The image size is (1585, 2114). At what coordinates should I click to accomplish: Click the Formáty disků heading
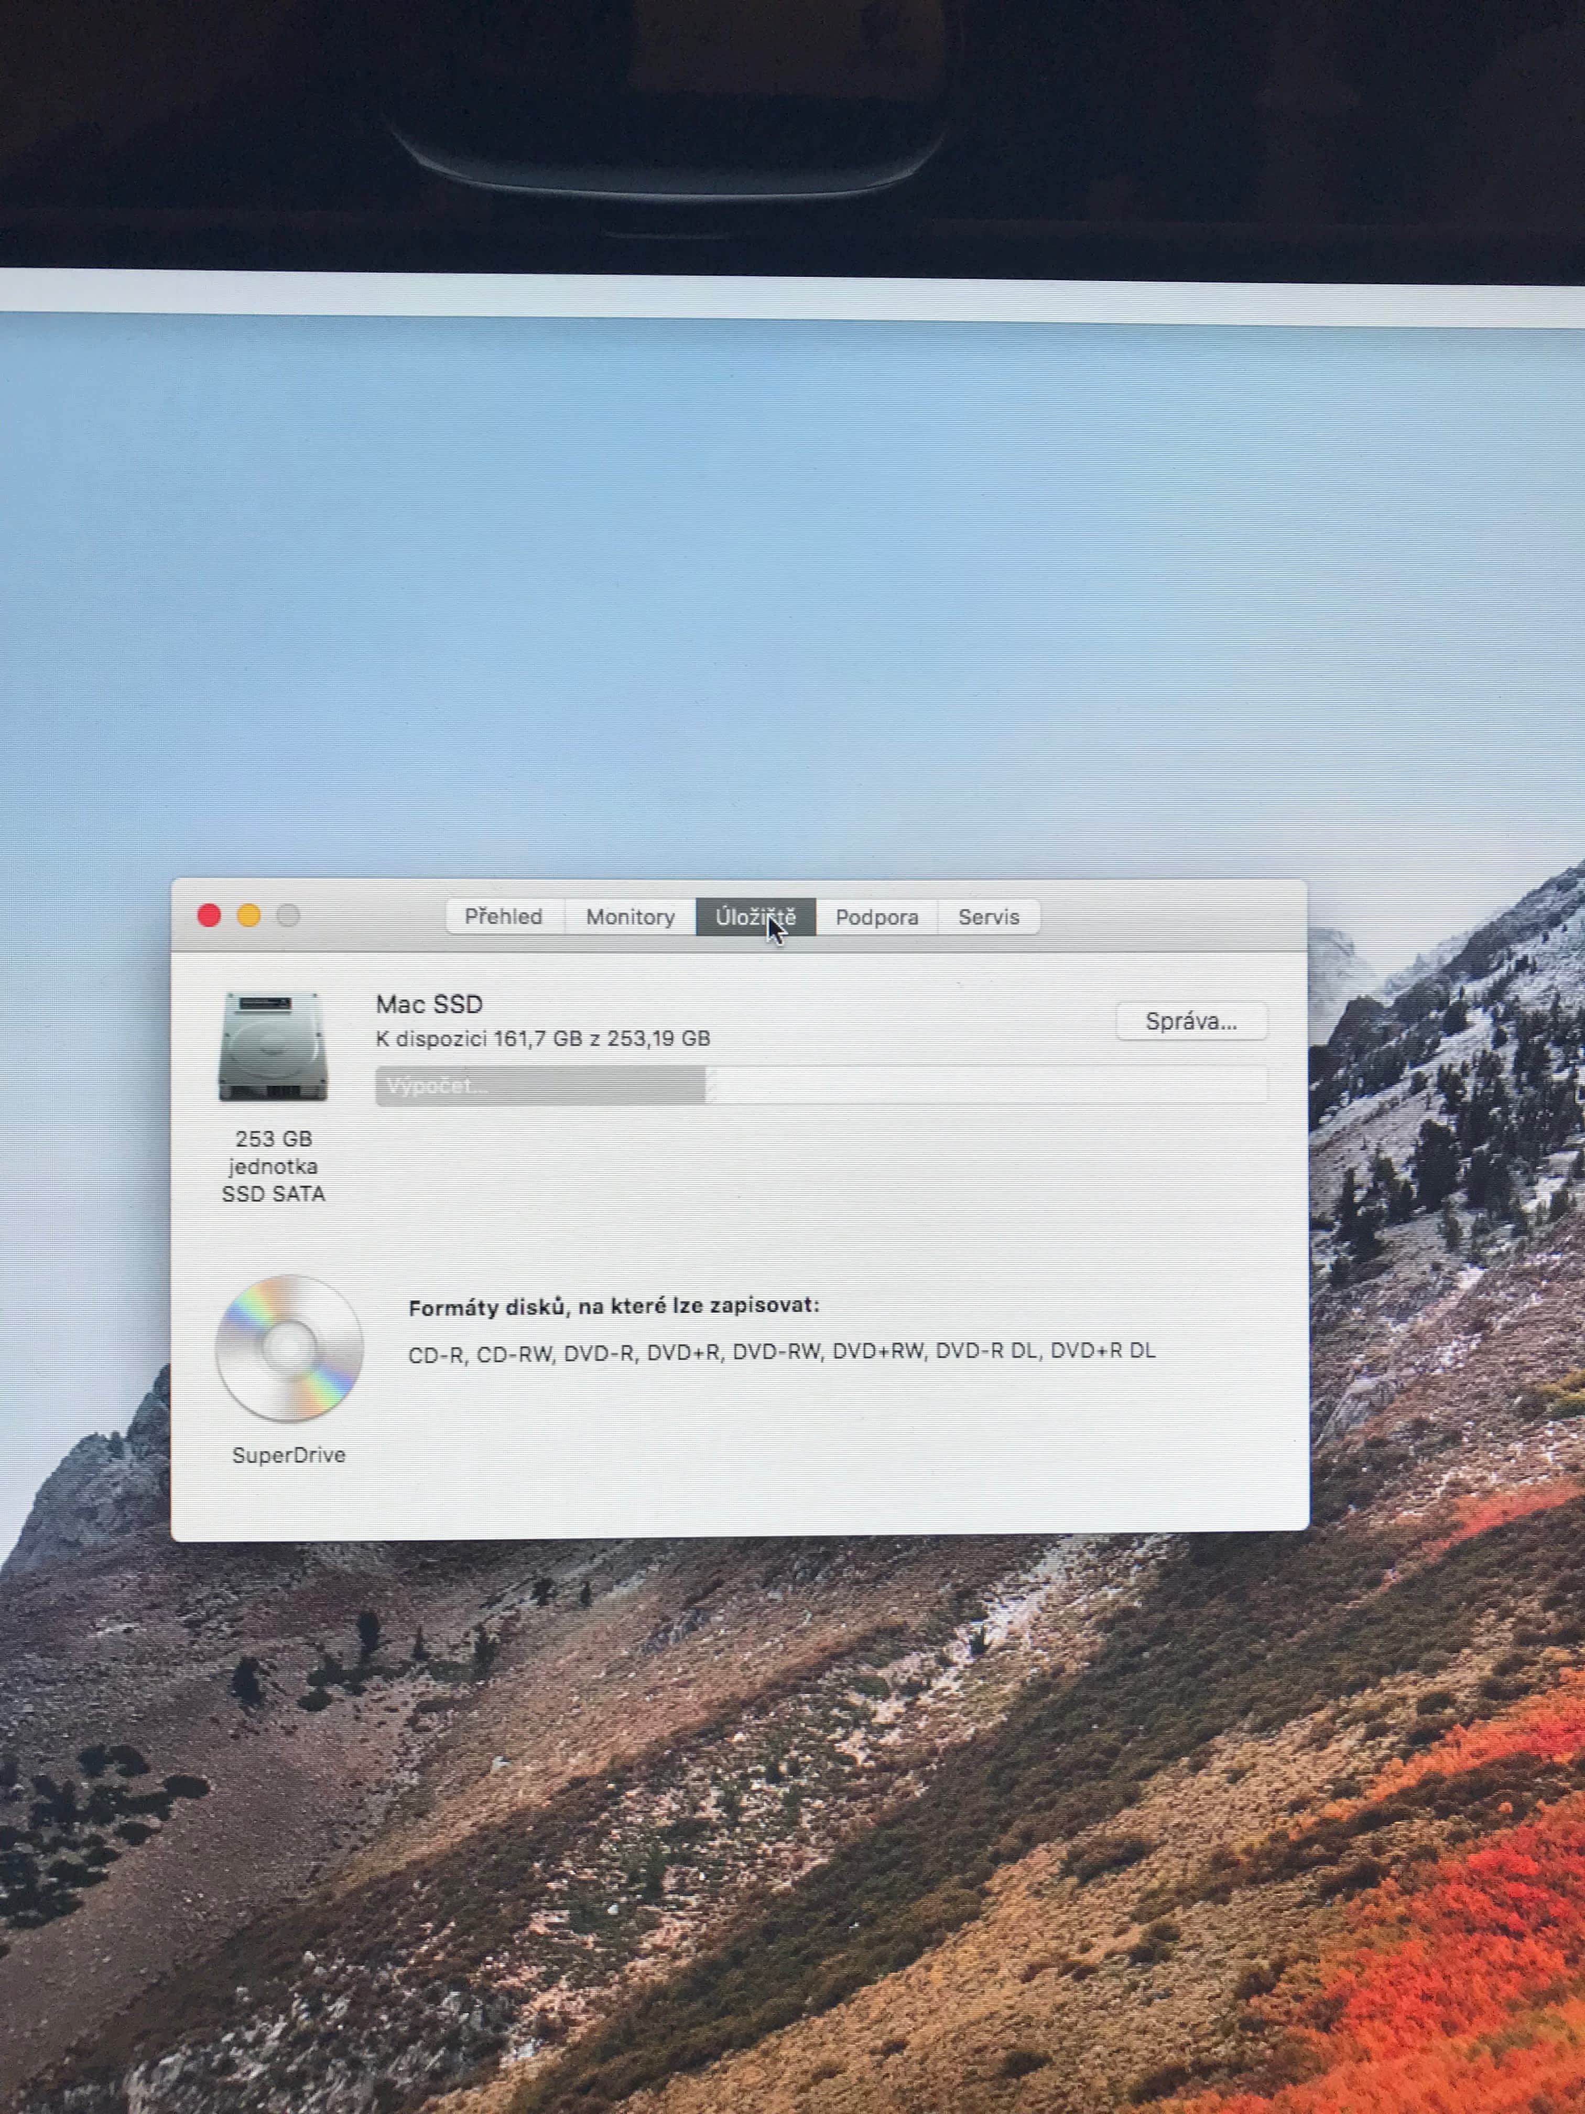coord(613,1307)
